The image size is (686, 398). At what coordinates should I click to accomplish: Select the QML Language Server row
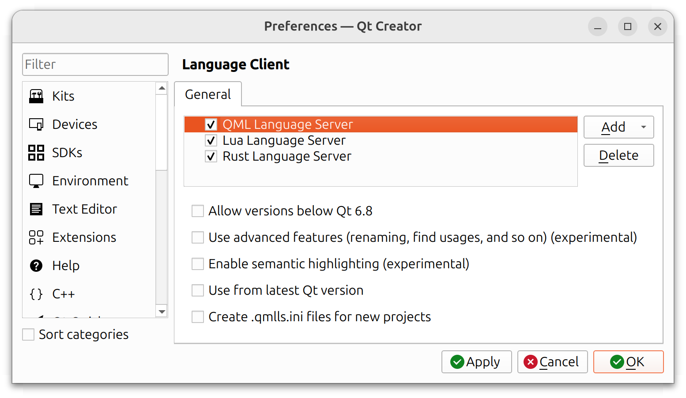tap(381, 124)
